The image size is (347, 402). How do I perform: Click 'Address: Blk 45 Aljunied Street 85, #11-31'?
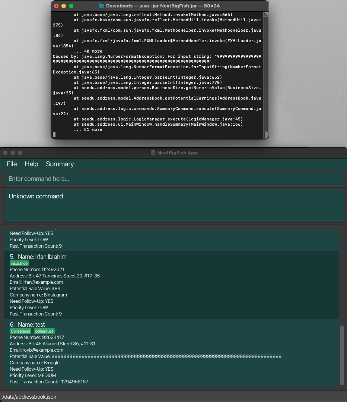pyautogui.click(x=52, y=344)
